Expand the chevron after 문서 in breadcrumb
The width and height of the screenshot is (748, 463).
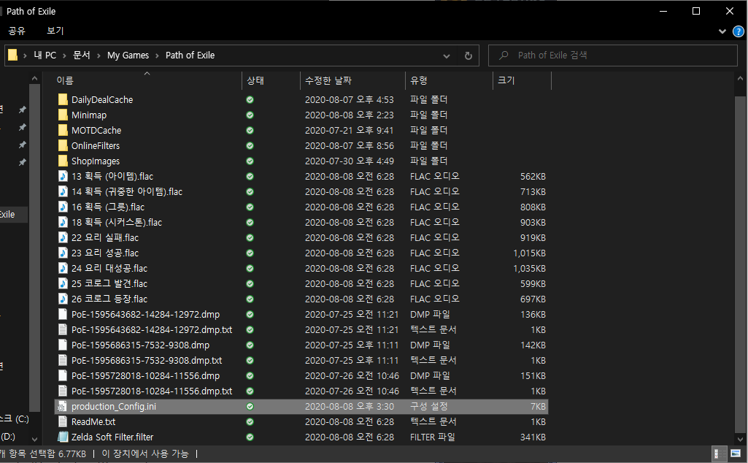(x=99, y=56)
